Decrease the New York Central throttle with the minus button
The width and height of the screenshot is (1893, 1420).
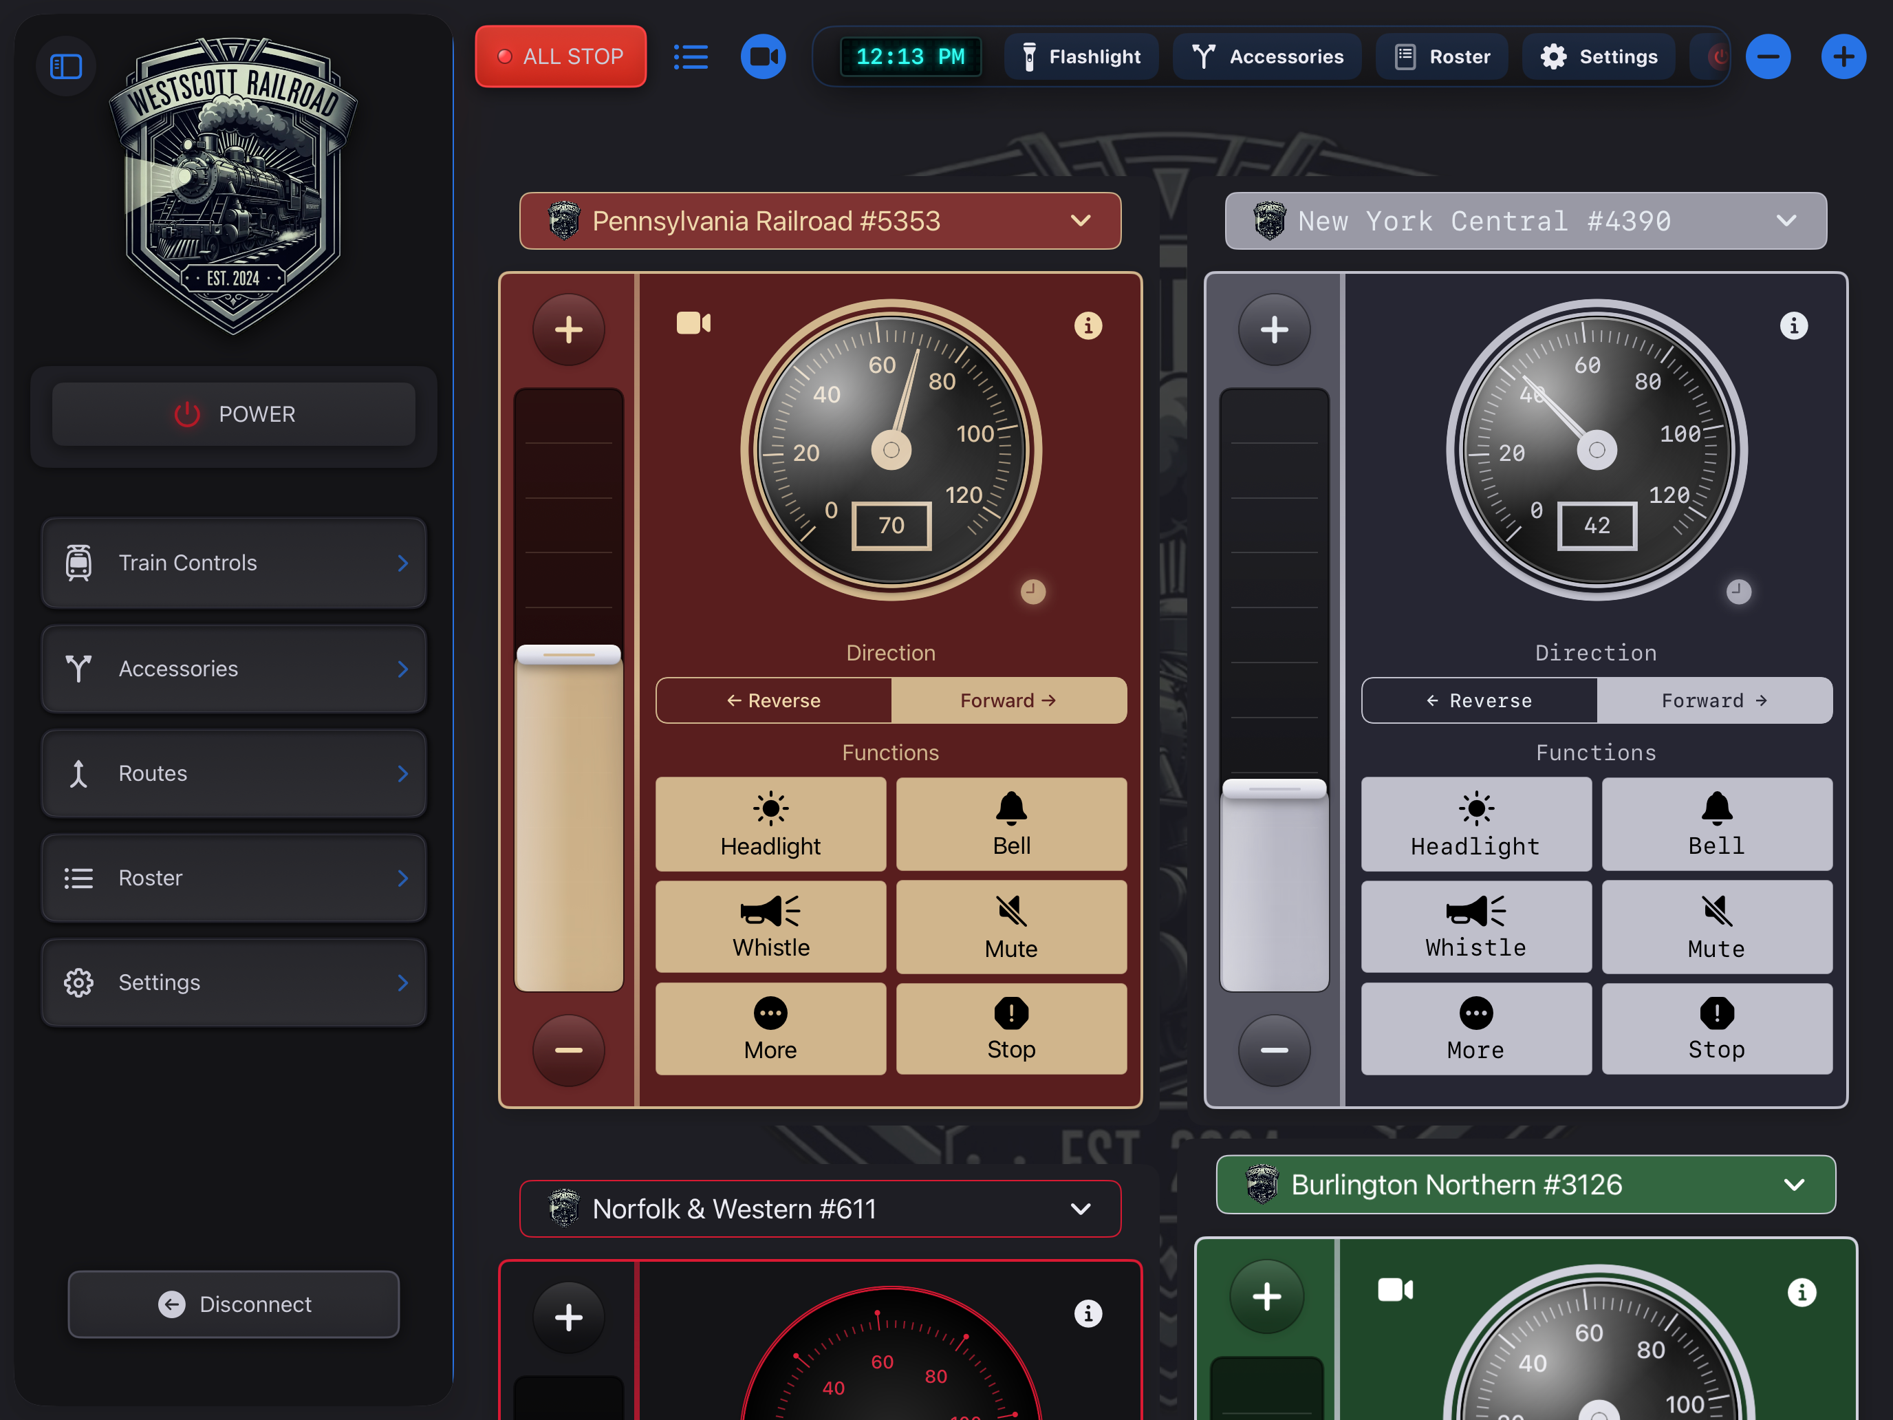tap(1274, 1051)
